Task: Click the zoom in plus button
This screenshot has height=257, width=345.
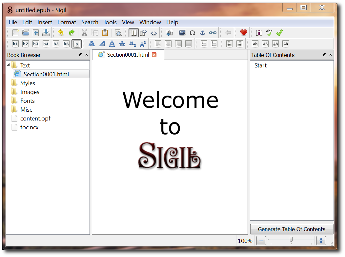Action: (321, 241)
